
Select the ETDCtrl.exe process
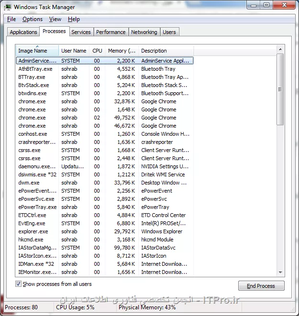tap(105, 215)
